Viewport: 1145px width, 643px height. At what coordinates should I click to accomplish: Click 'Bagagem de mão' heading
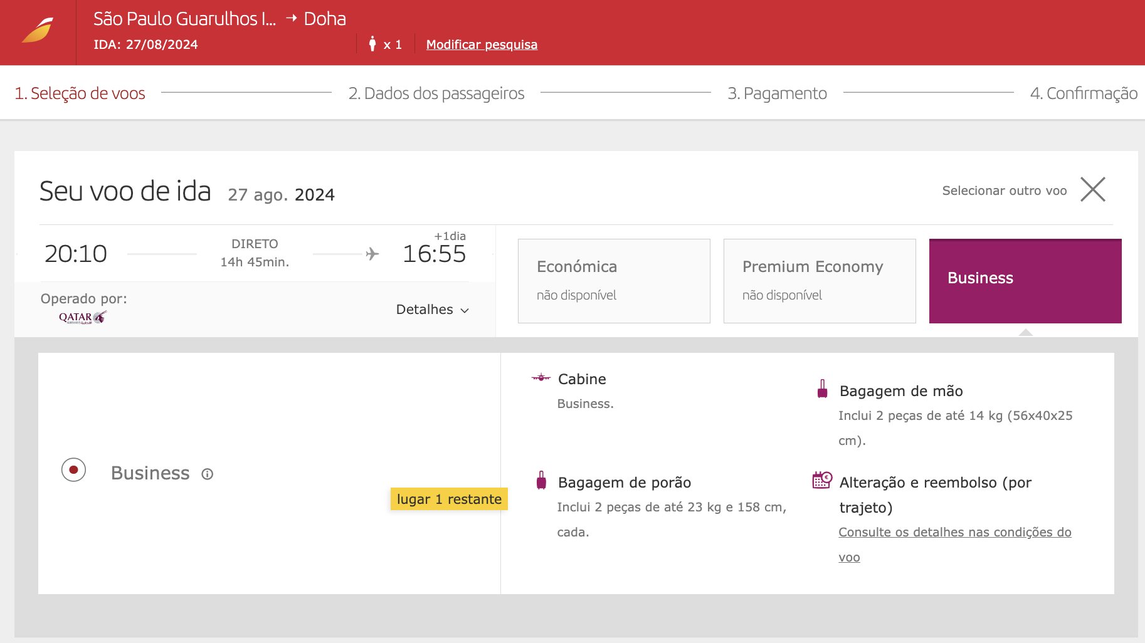(901, 391)
